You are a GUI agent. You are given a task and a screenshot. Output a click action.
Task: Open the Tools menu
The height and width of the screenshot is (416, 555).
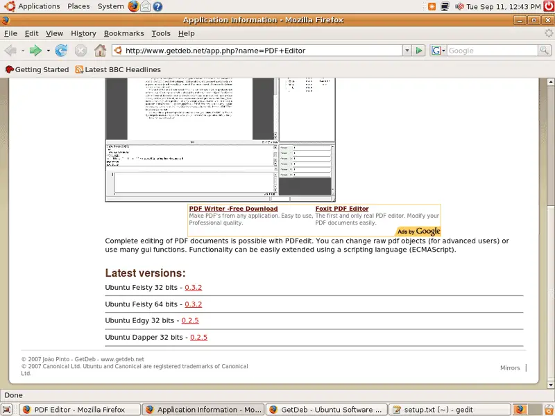click(x=161, y=33)
